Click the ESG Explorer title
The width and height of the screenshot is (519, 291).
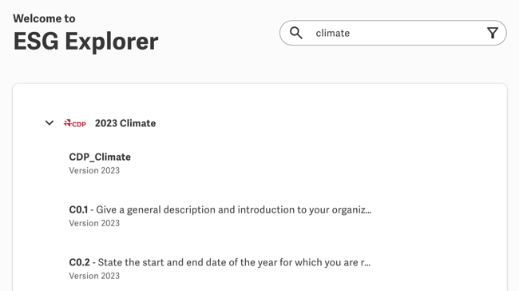(85, 42)
